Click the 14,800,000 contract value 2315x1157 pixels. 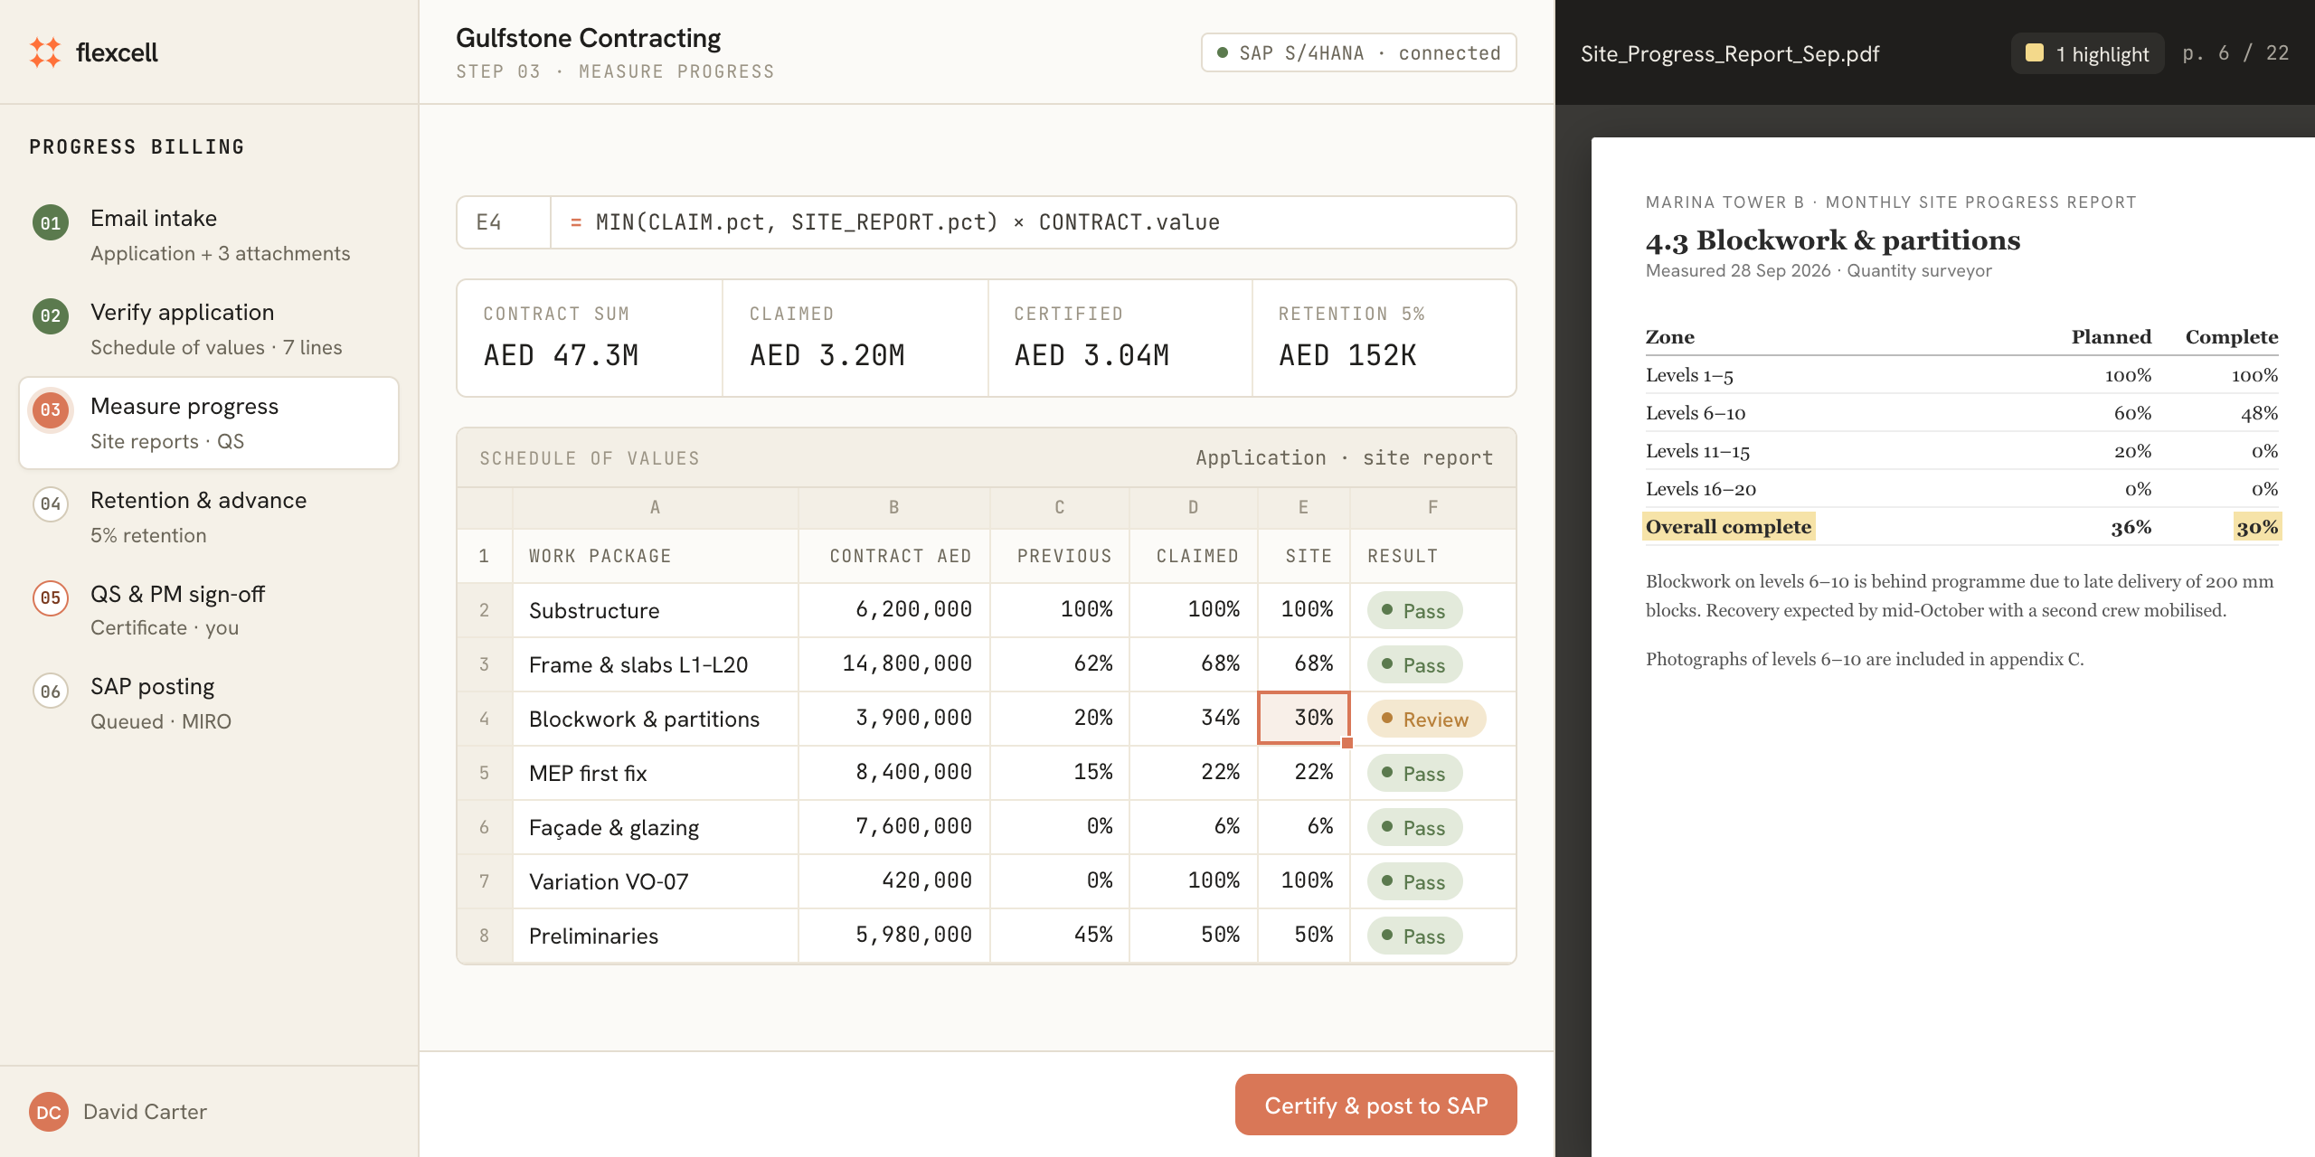click(893, 664)
